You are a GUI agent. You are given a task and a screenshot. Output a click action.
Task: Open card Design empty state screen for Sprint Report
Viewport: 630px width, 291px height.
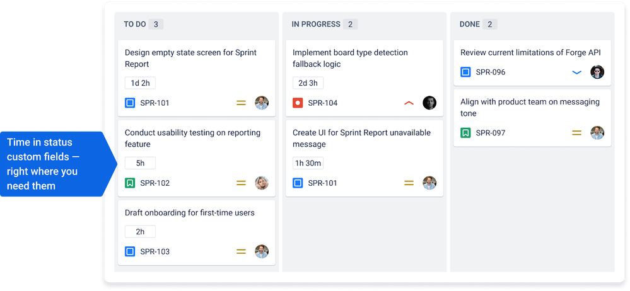click(x=197, y=78)
